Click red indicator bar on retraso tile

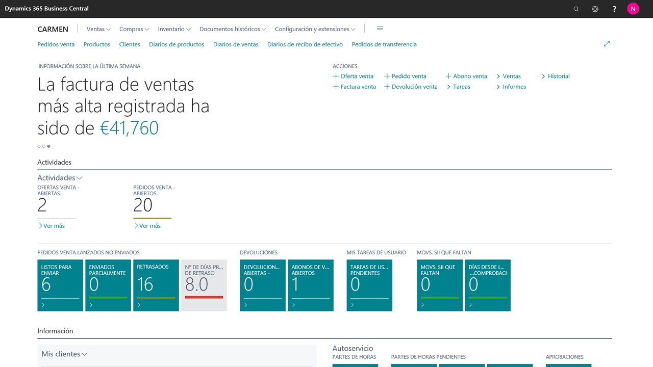pos(204,297)
